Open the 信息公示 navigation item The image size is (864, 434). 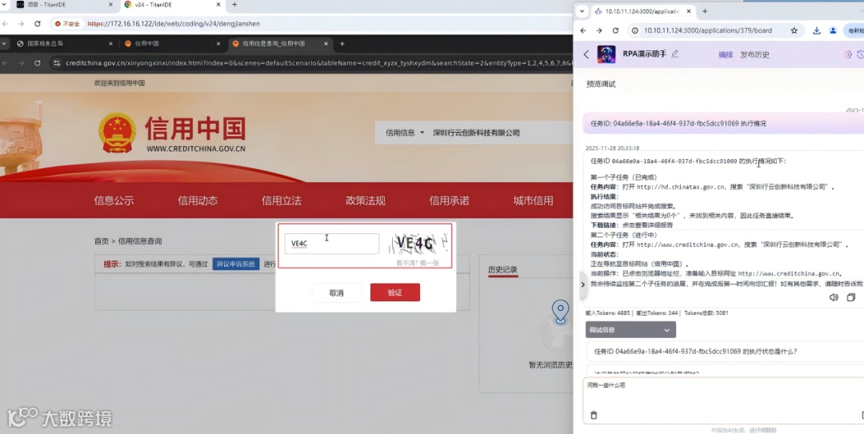[114, 201]
